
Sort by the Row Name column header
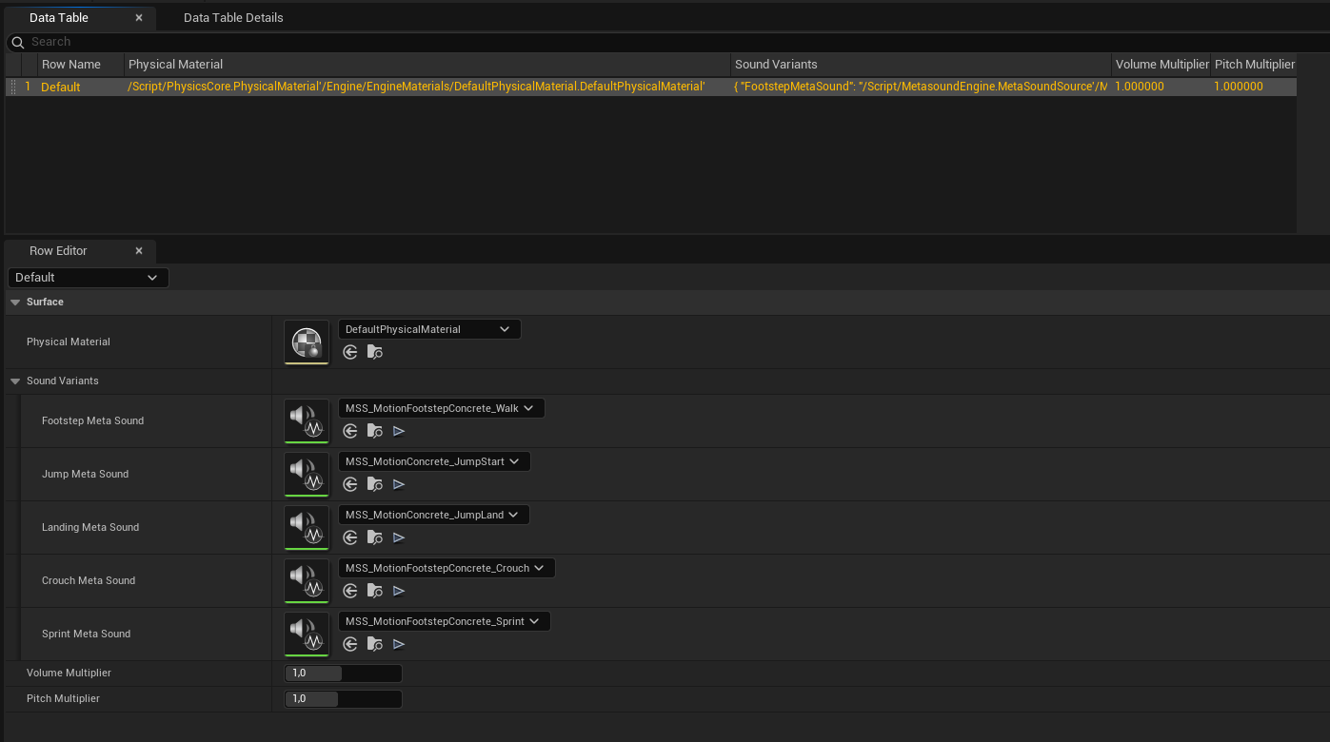71,65
